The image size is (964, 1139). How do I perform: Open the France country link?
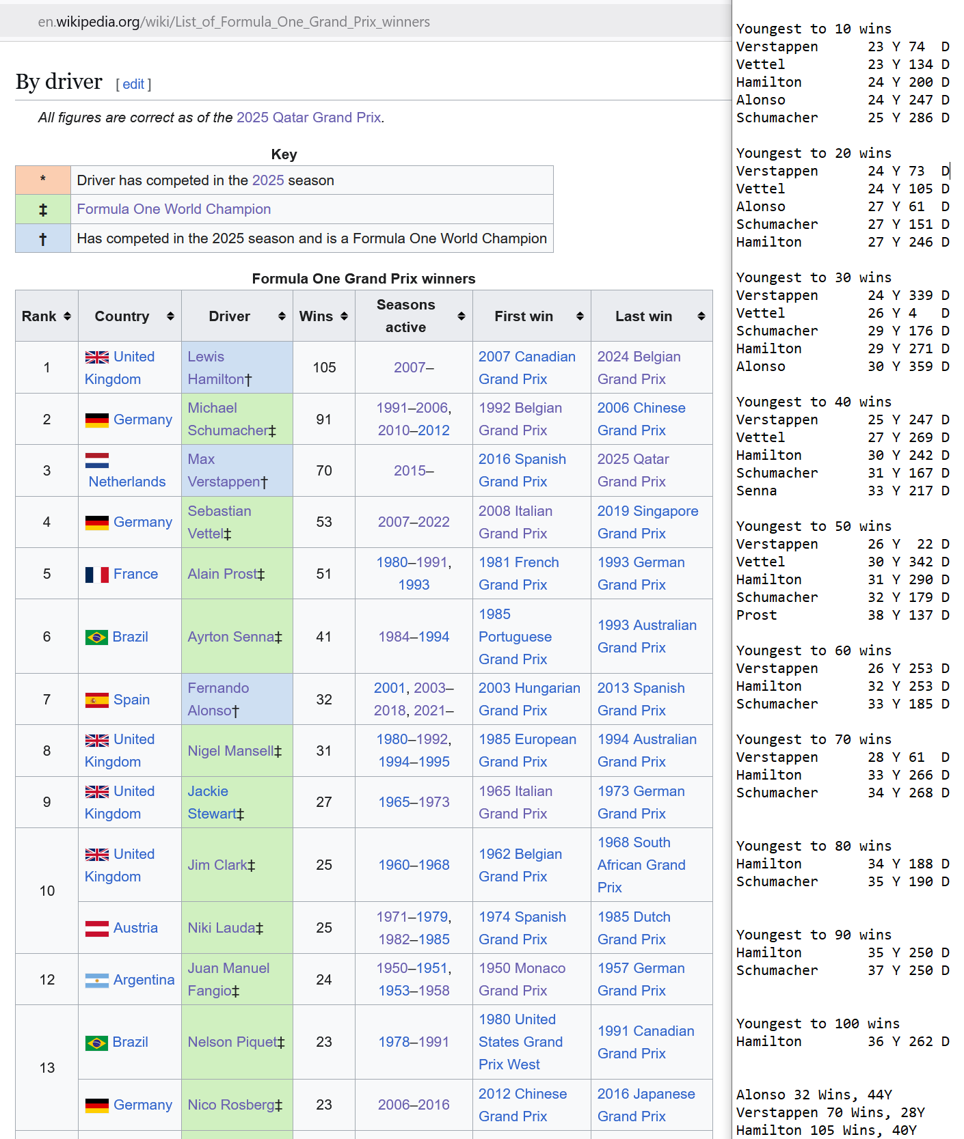tap(135, 574)
